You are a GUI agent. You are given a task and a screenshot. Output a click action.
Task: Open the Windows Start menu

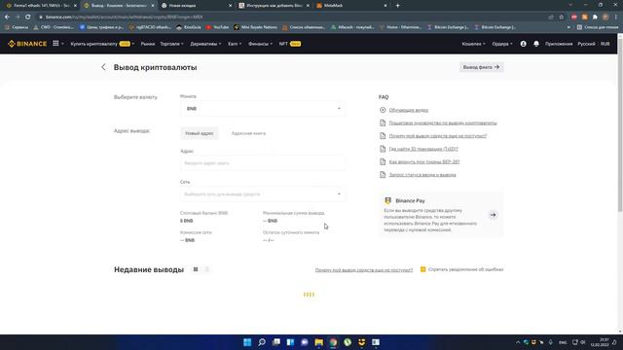pyautogui.click(x=247, y=342)
